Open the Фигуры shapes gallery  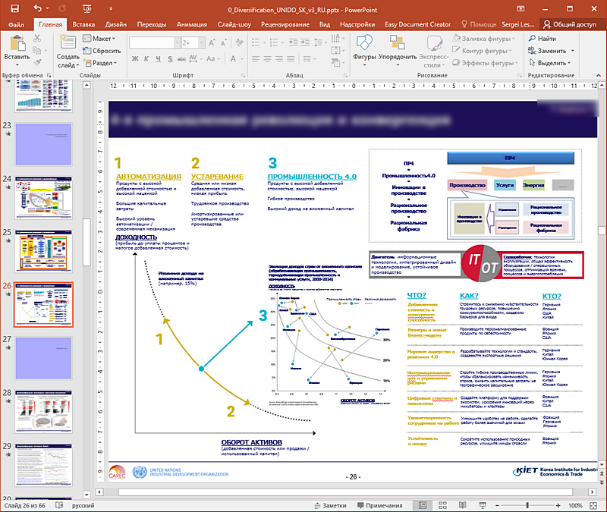(364, 50)
